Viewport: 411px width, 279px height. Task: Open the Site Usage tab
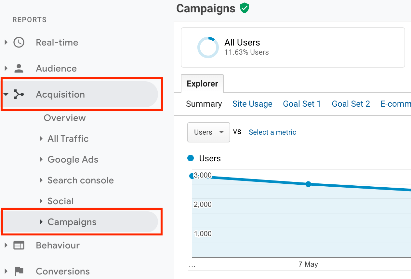click(252, 104)
